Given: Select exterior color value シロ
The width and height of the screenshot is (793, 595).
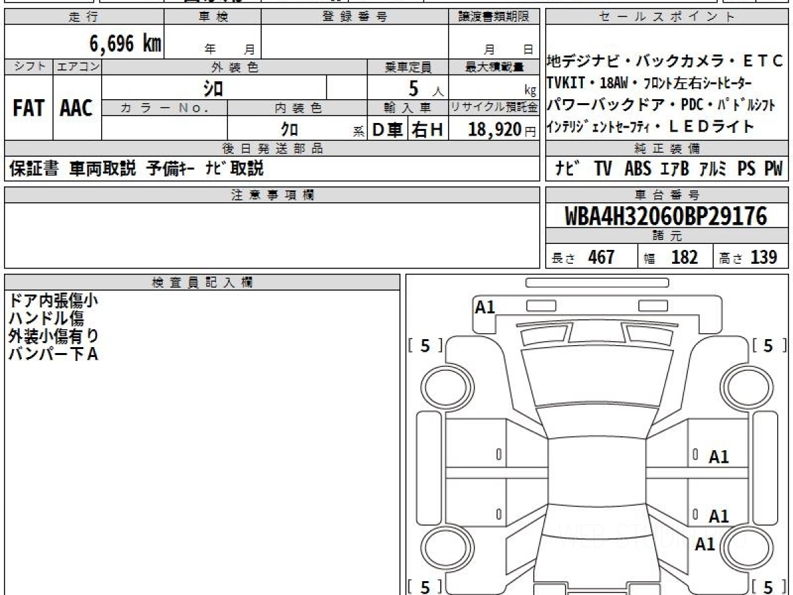Looking at the screenshot, I should pyautogui.click(x=214, y=87).
